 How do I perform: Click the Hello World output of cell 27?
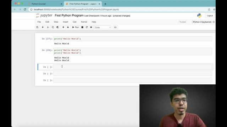61,44
